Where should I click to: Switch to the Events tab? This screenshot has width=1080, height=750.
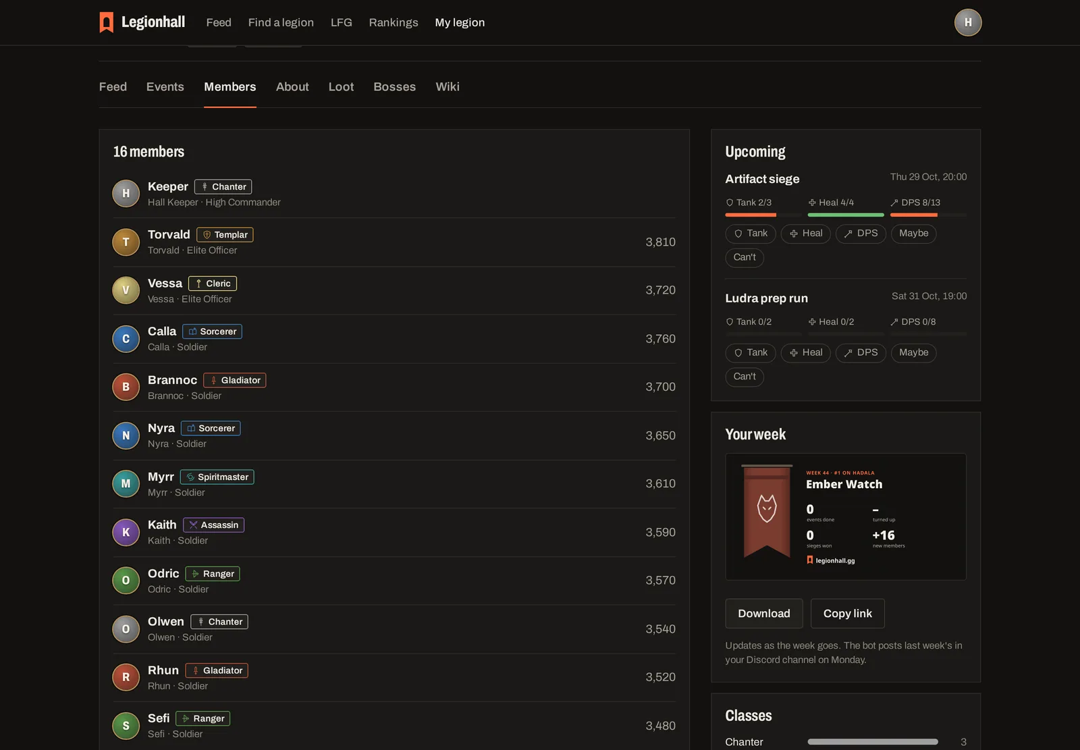(x=165, y=87)
